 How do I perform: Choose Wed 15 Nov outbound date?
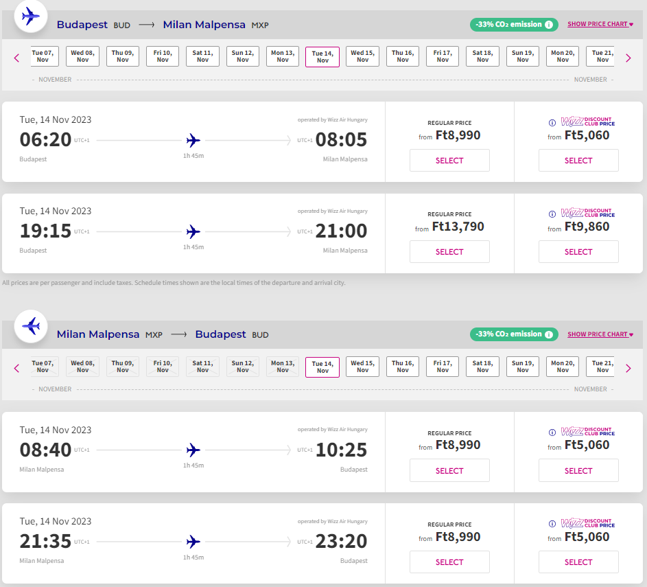[363, 56]
